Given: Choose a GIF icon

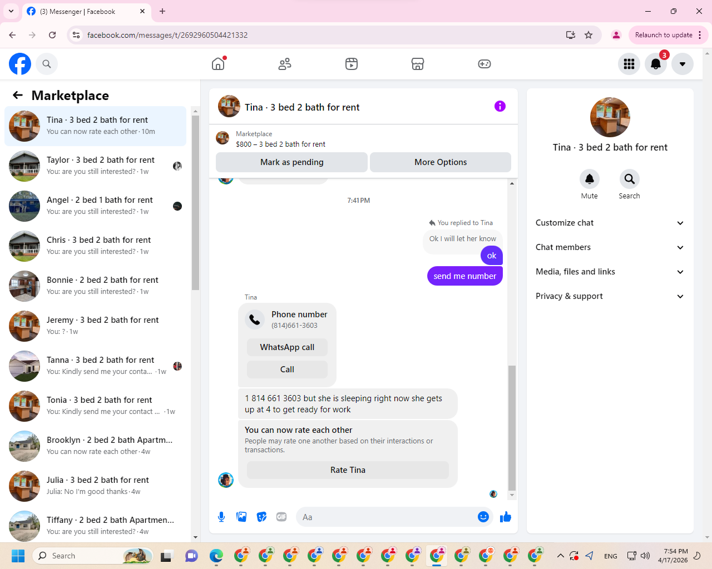Looking at the screenshot, I should pyautogui.click(x=281, y=517).
